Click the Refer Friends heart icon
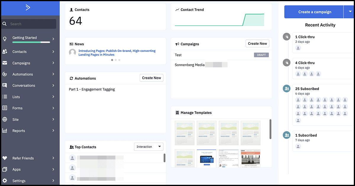 tap(4, 158)
